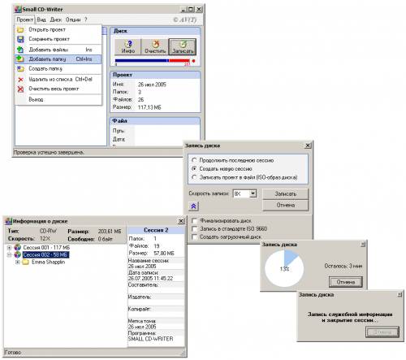Enable Запись в стандарте ISO 9660
406x360 pixels.
[x=194, y=228]
